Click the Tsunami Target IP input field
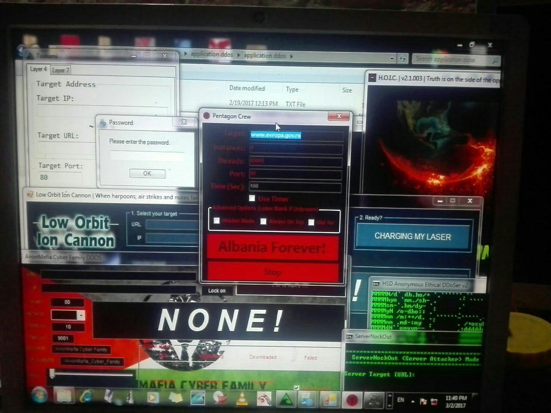 click(102, 111)
